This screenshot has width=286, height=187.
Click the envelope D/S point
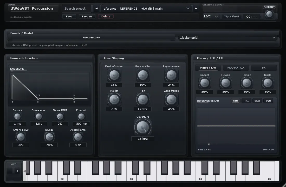(x=38, y=99)
